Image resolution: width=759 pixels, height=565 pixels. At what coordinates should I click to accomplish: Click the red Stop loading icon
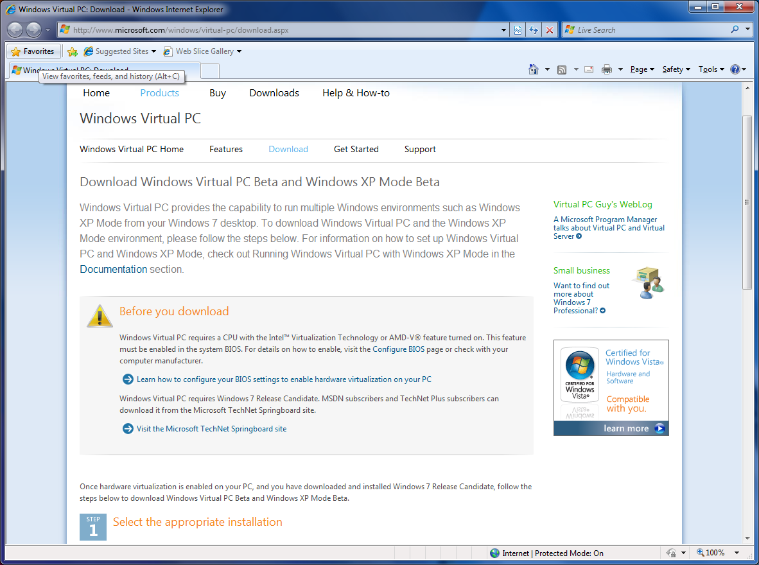click(550, 30)
